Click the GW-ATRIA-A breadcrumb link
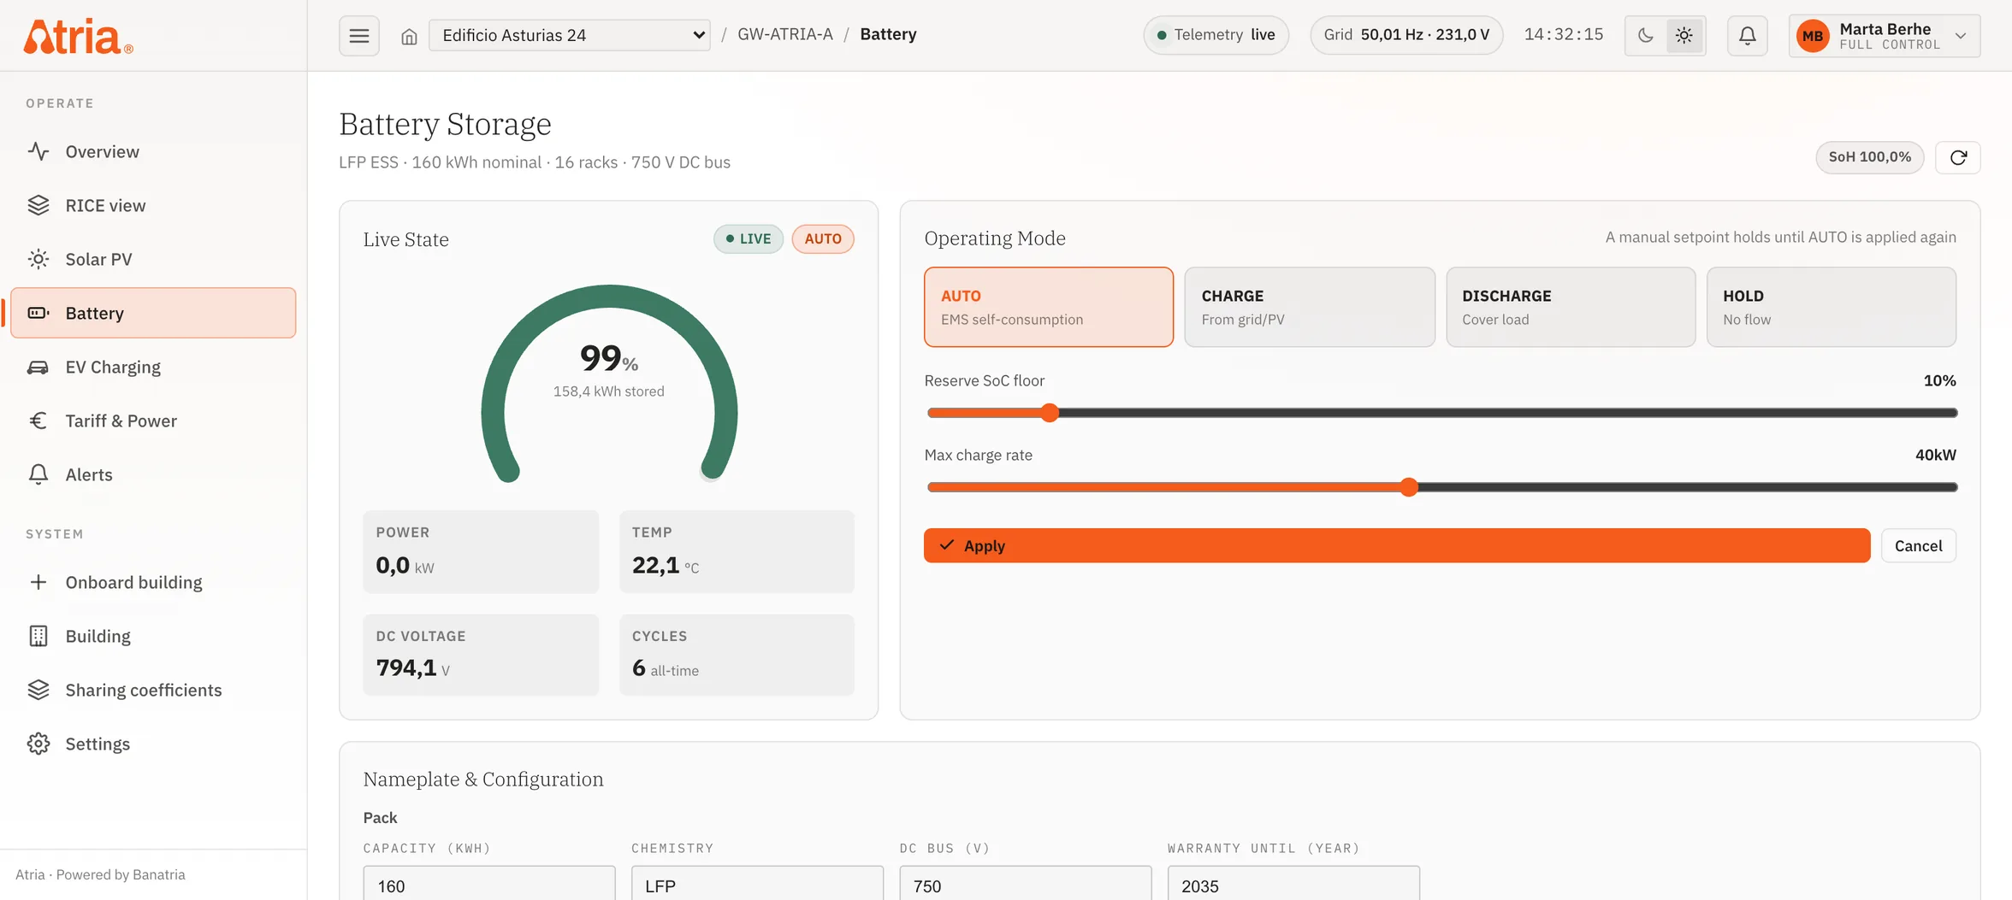 pyautogui.click(x=784, y=34)
